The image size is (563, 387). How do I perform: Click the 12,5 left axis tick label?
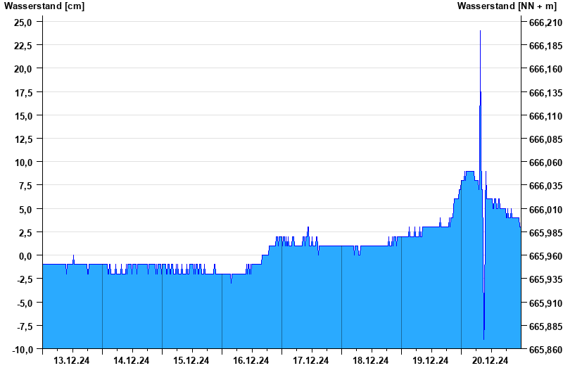pos(23,139)
